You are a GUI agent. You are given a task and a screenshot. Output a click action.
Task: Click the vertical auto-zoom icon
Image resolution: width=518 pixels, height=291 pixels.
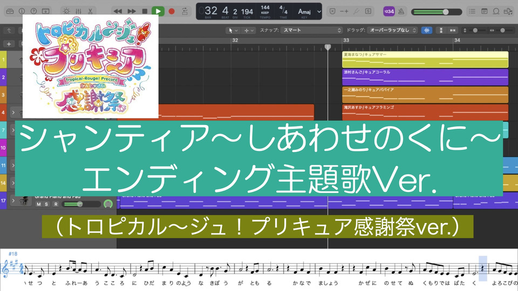click(x=441, y=30)
